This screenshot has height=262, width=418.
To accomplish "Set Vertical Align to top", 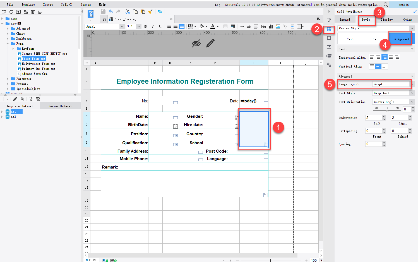I will click(x=372, y=66).
